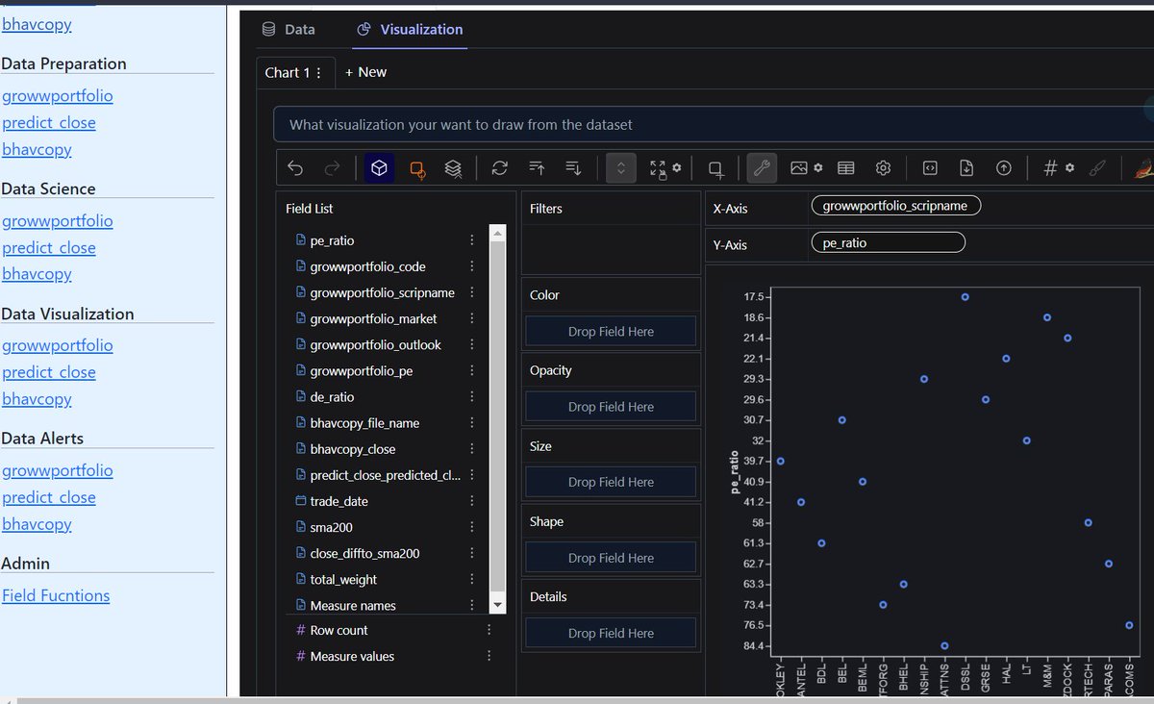Open predict_close under Data Science
Viewport: 1154px width, 704px height.
pyautogui.click(x=49, y=247)
